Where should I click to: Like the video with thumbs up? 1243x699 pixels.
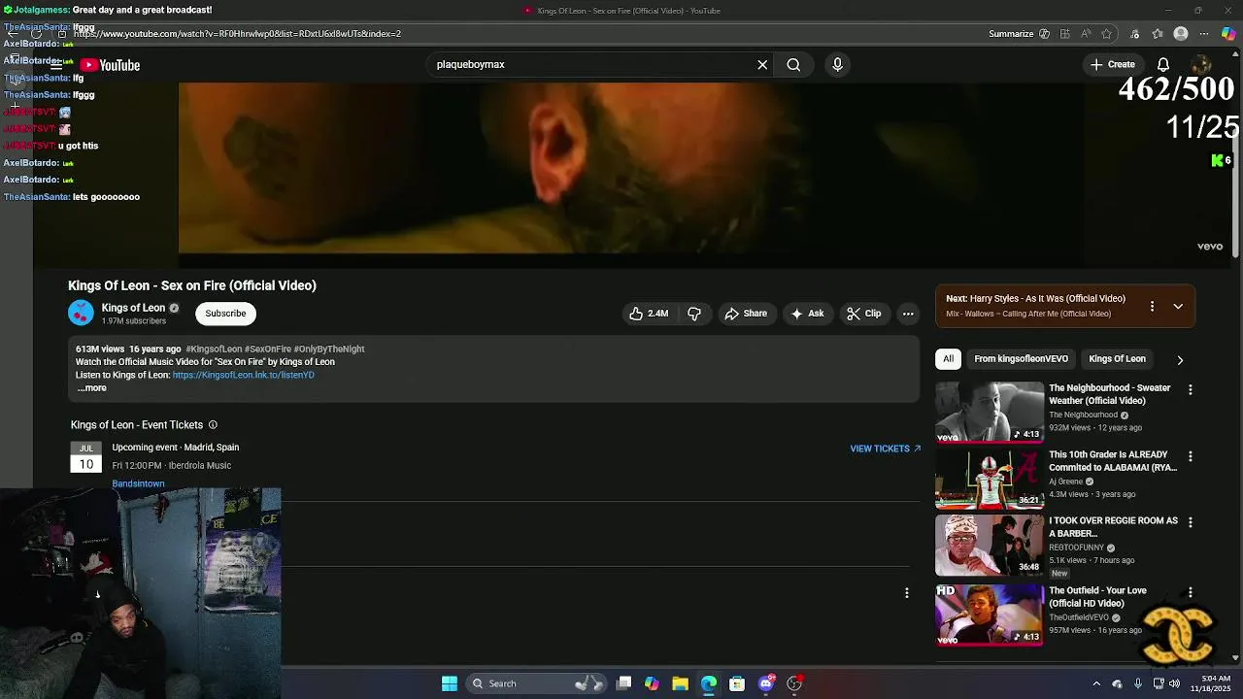(x=649, y=314)
